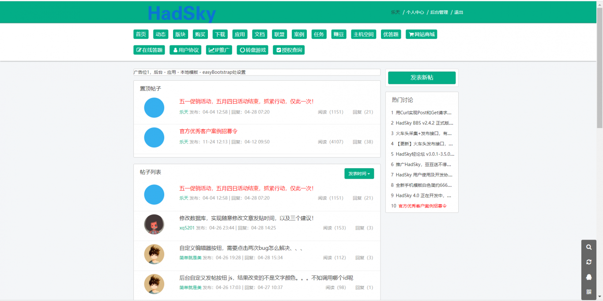Open the 下载 download page
Viewport: 603px width, 301px height.
point(220,34)
